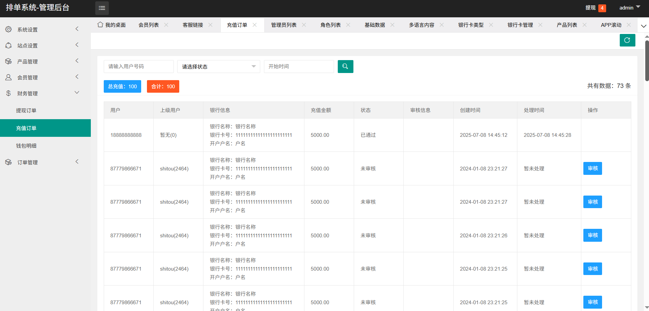Click the 排单系统-管理后台 title
This screenshot has width=649, height=311.
[37, 7]
